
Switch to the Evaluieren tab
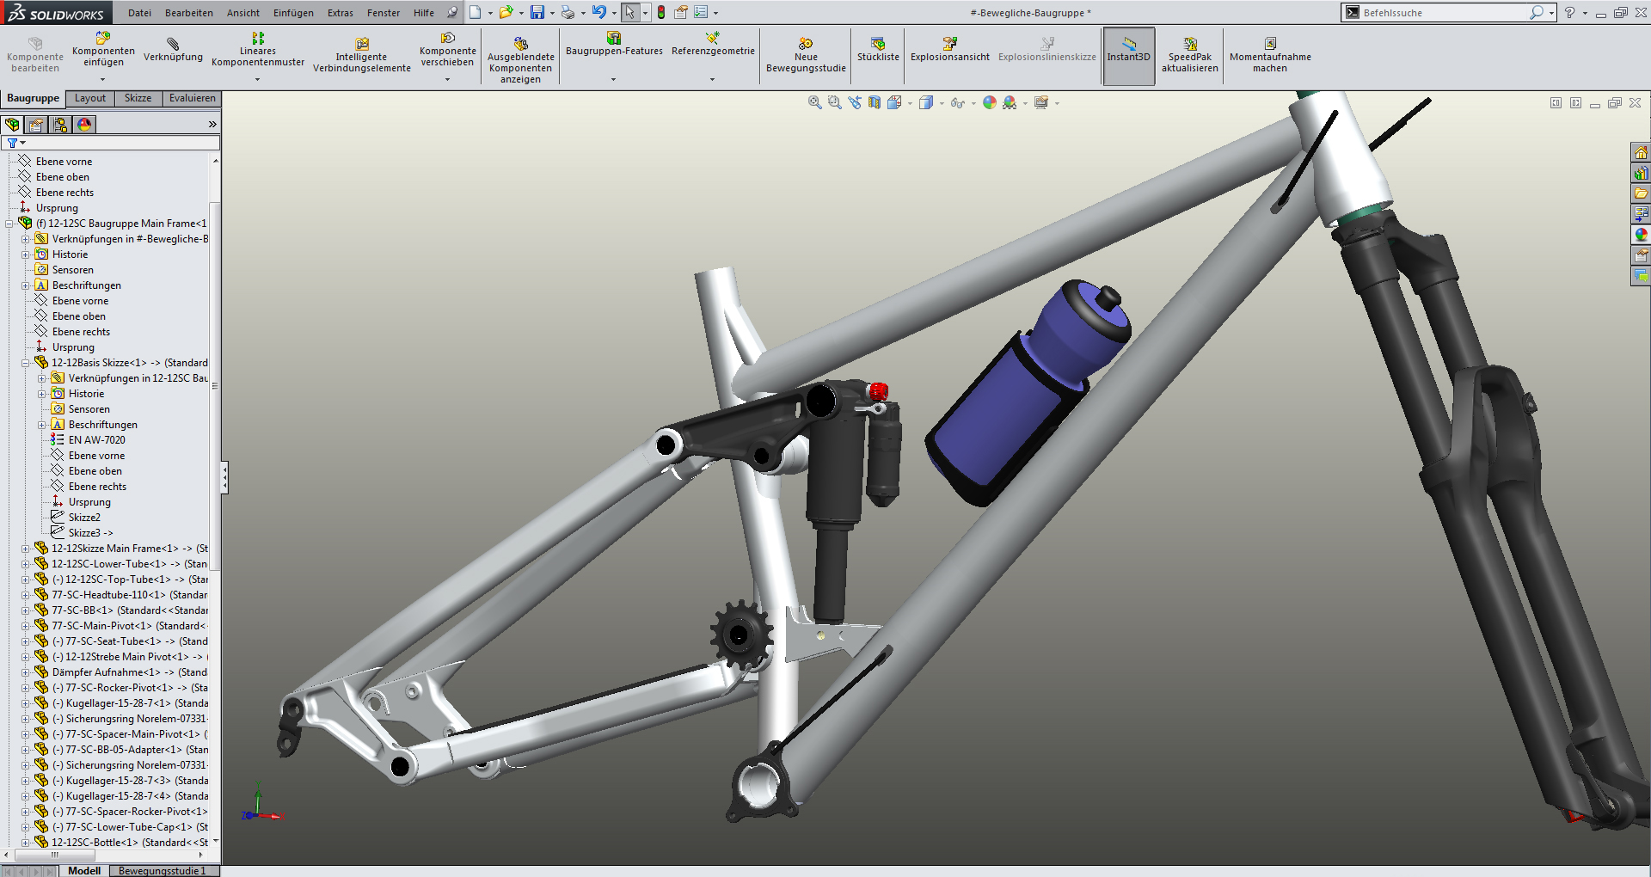click(193, 98)
